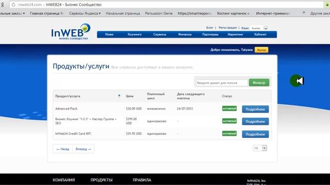Click Подробнее for Бизнес Коучинг row
The height and width of the screenshot is (185, 330).
[x=255, y=121]
